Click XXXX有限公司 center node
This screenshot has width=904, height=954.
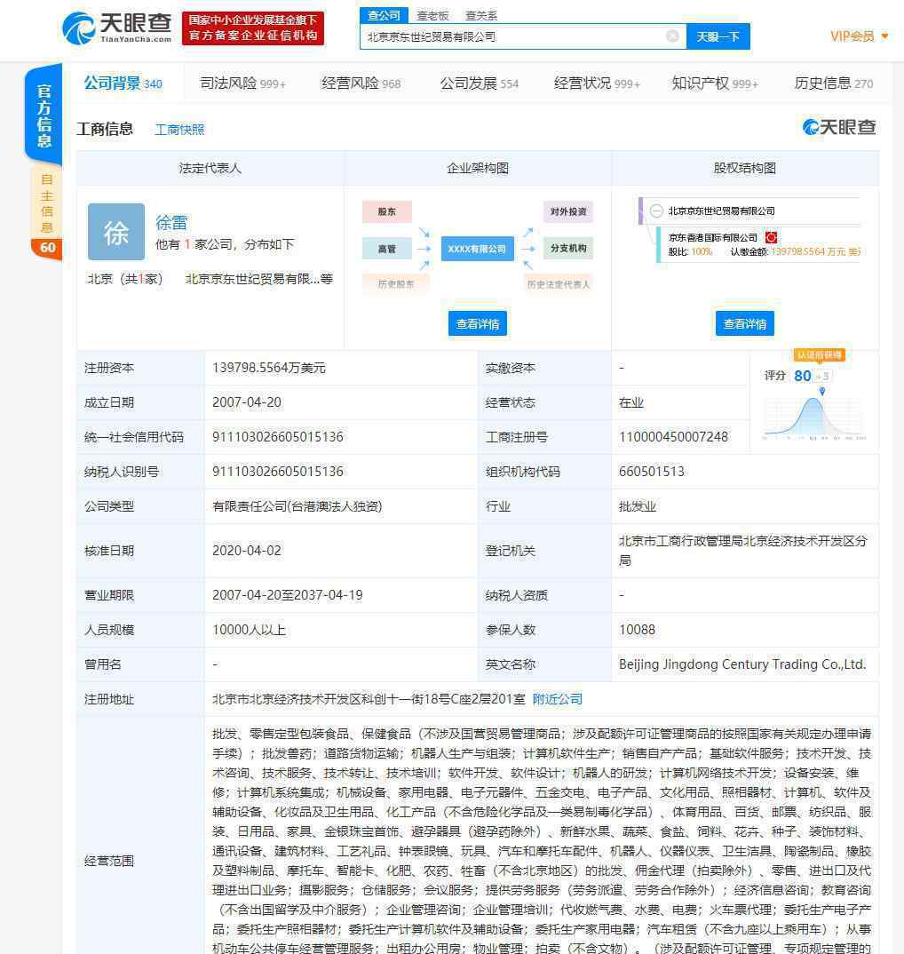[477, 248]
